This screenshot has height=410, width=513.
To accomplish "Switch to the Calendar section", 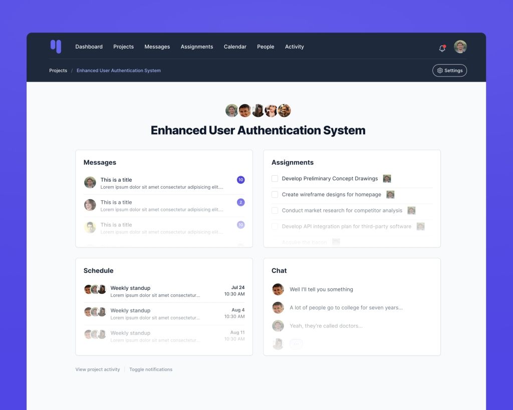I will 235,47.
